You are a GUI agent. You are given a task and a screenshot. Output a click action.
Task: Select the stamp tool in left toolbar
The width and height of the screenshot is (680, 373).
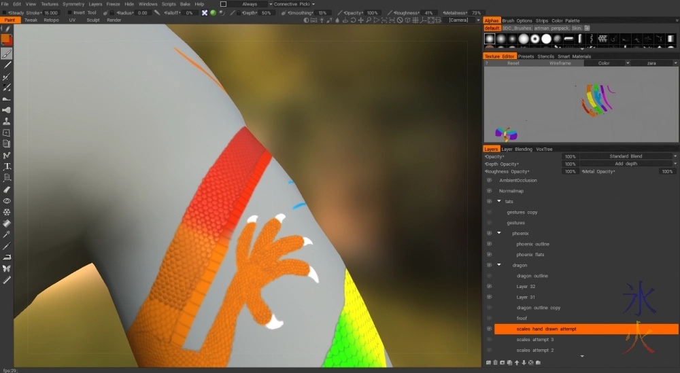7,122
